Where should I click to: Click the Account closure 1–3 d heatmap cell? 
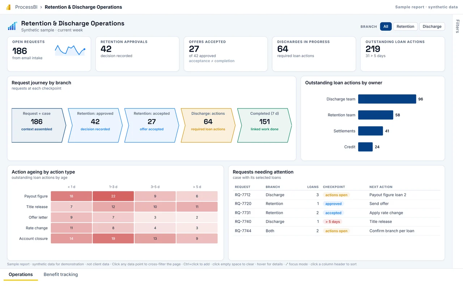113,238
